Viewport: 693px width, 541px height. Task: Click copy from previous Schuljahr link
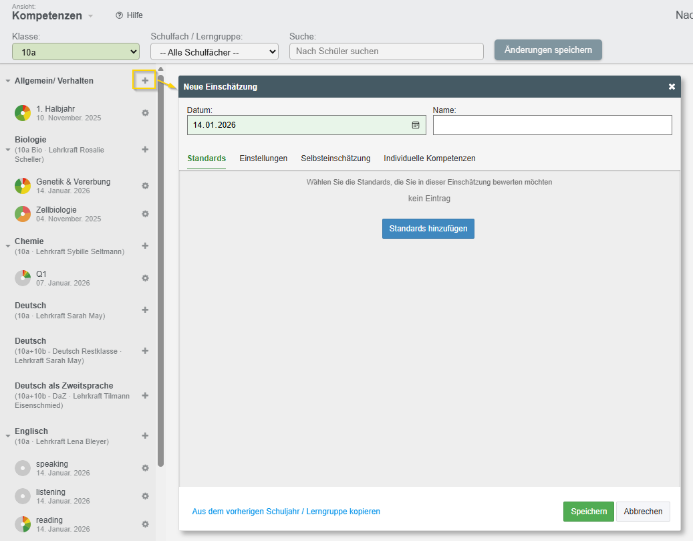click(x=286, y=512)
